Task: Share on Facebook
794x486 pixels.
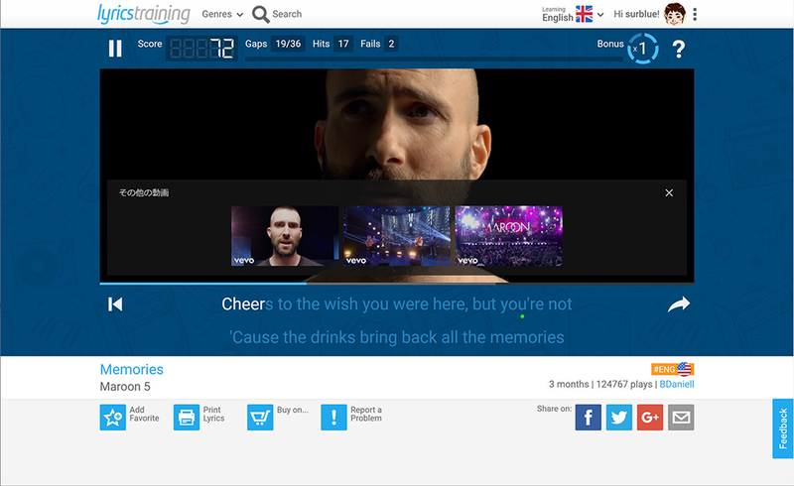Action: (x=588, y=418)
